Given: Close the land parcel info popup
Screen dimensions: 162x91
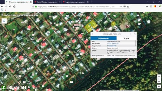Looking at the screenshot, I should [135, 34].
